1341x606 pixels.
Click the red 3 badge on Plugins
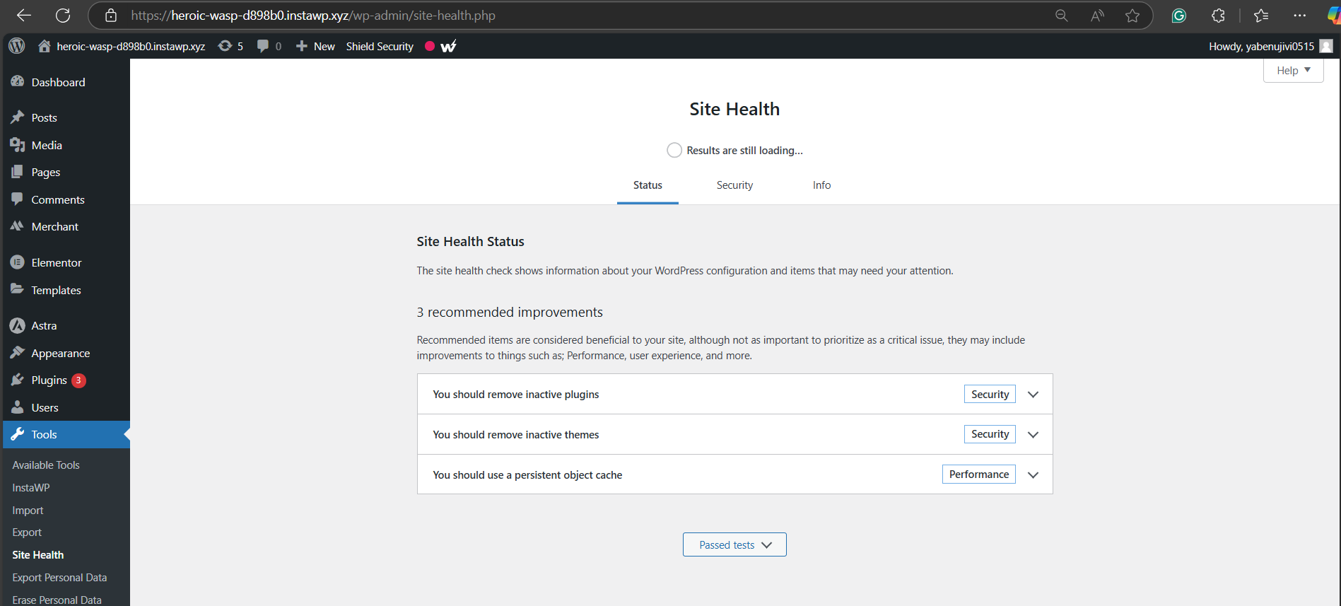click(x=78, y=380)
